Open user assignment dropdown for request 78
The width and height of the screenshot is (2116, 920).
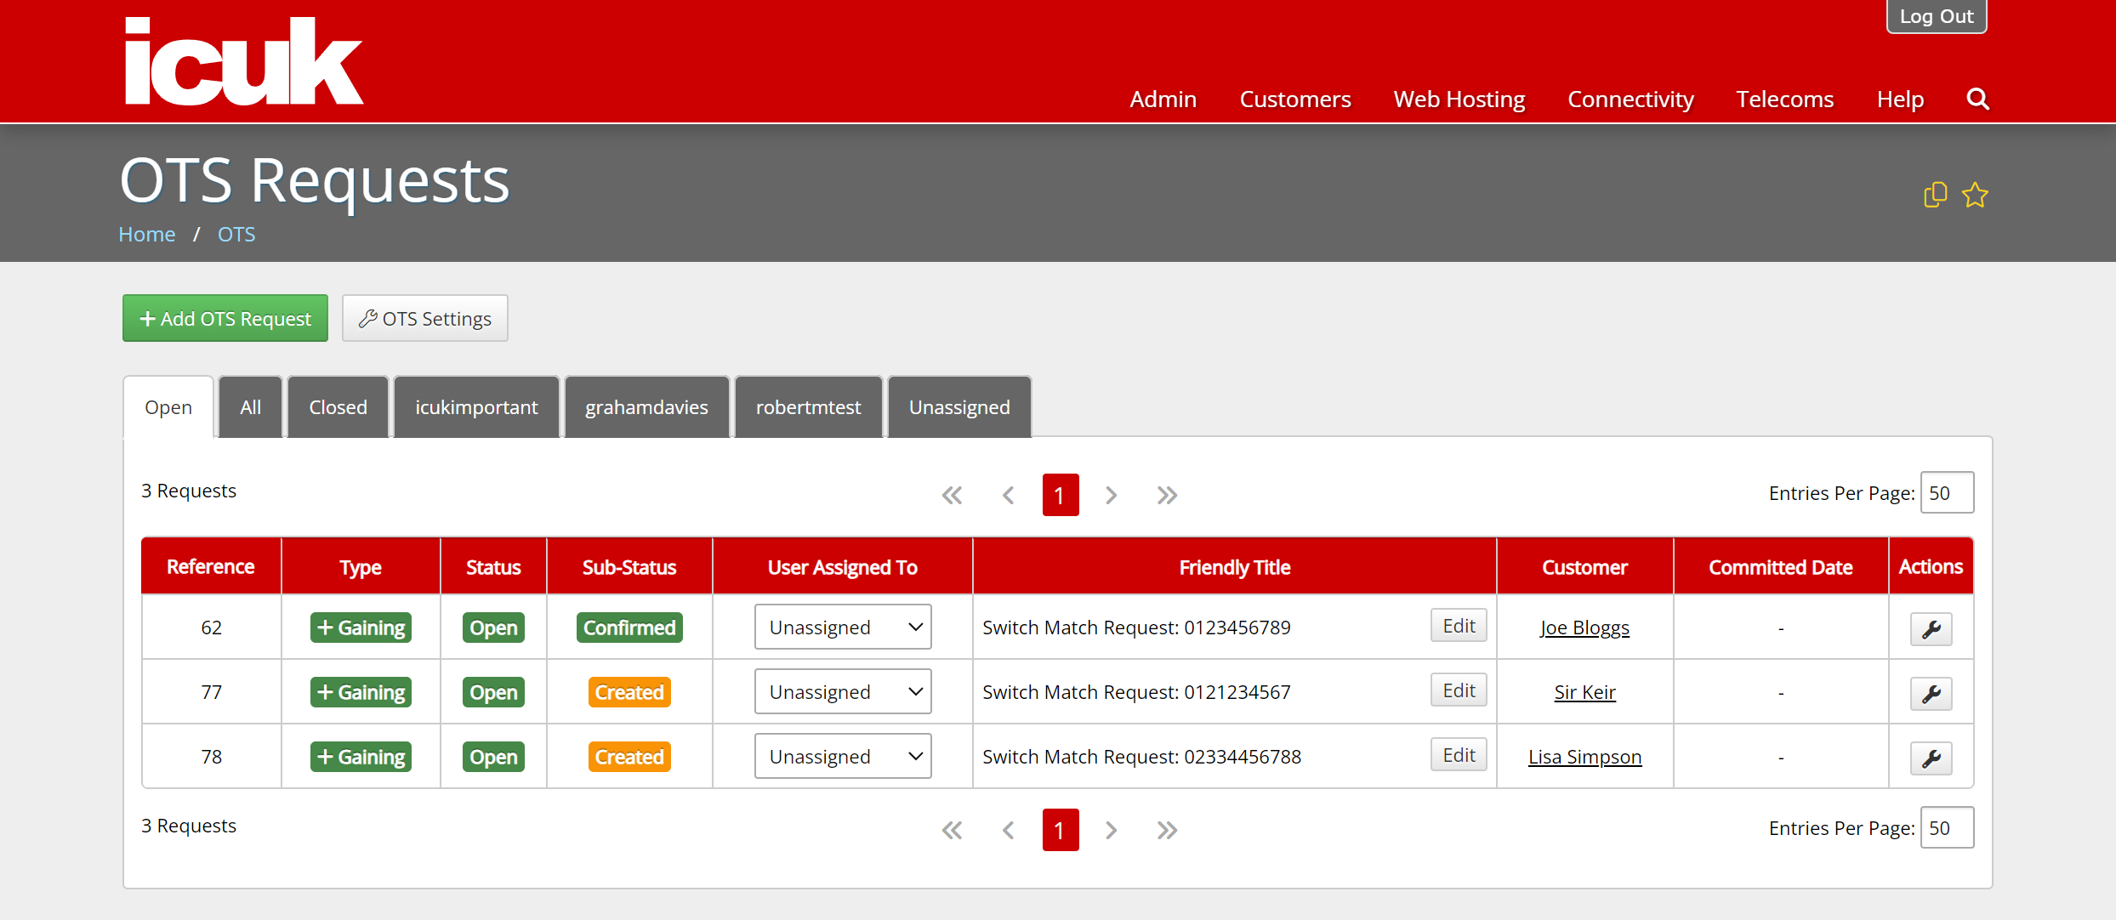coord(843,756)
